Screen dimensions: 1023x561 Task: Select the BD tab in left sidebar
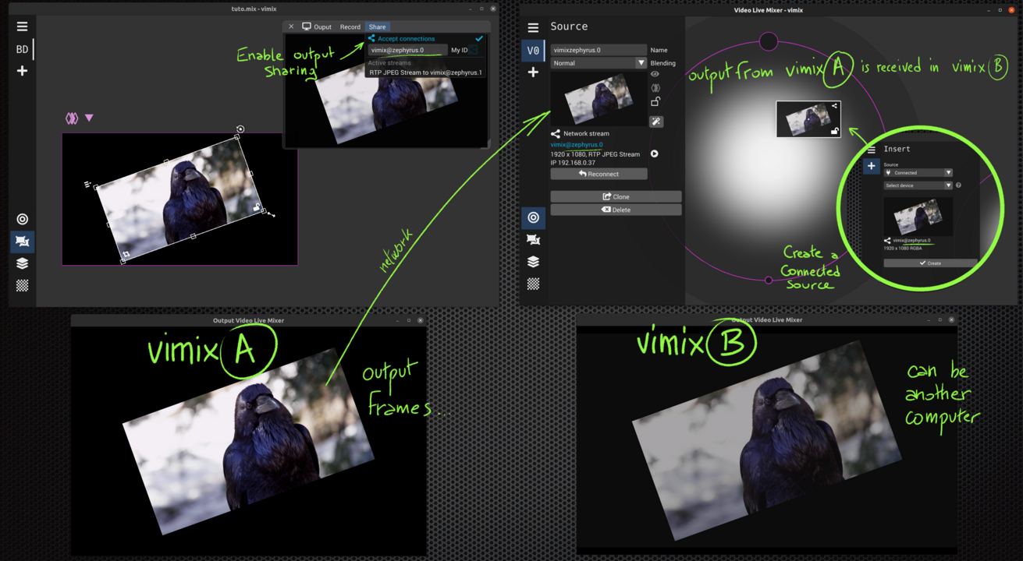(22, 49)
